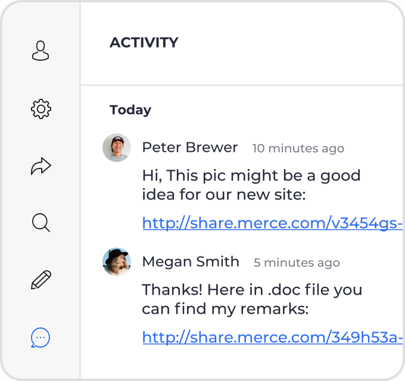Click Megan Smith's profile photo
Screen dimensions: 405x381
coord(117,262)
